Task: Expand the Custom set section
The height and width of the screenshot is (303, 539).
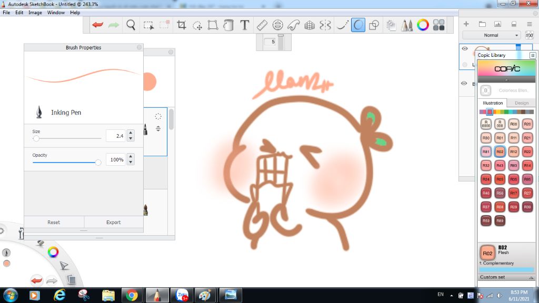Action: 507,277
